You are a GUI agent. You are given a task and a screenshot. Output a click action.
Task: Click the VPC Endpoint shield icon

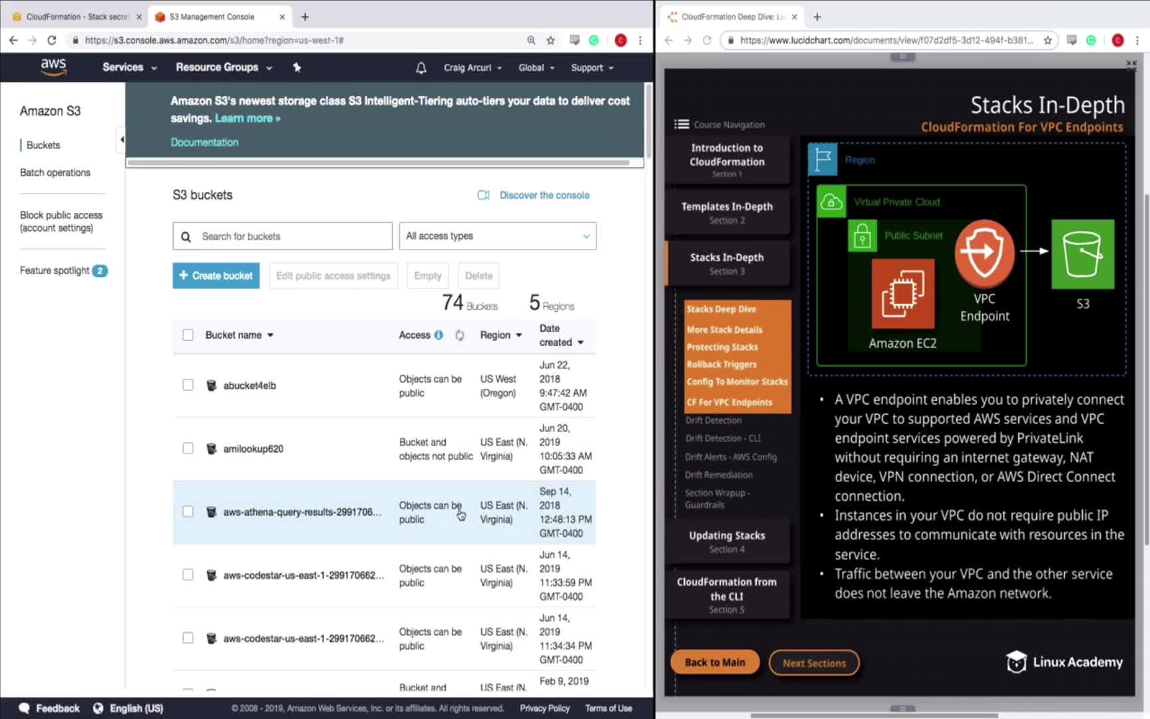(x=984, y=253)
